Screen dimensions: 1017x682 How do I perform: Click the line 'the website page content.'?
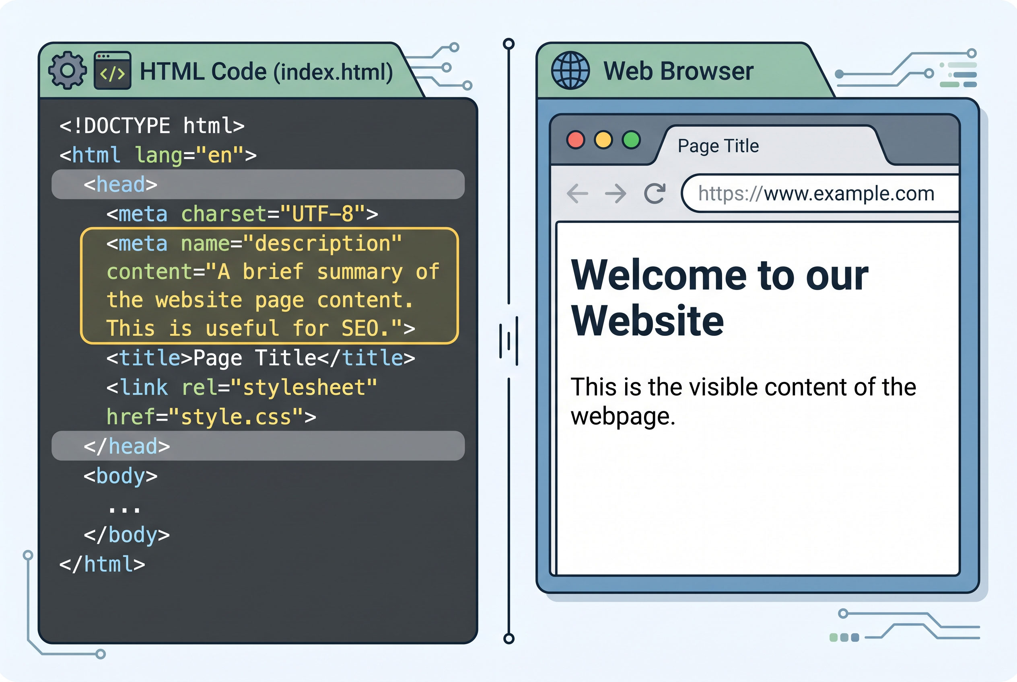(x=260, y=300)
